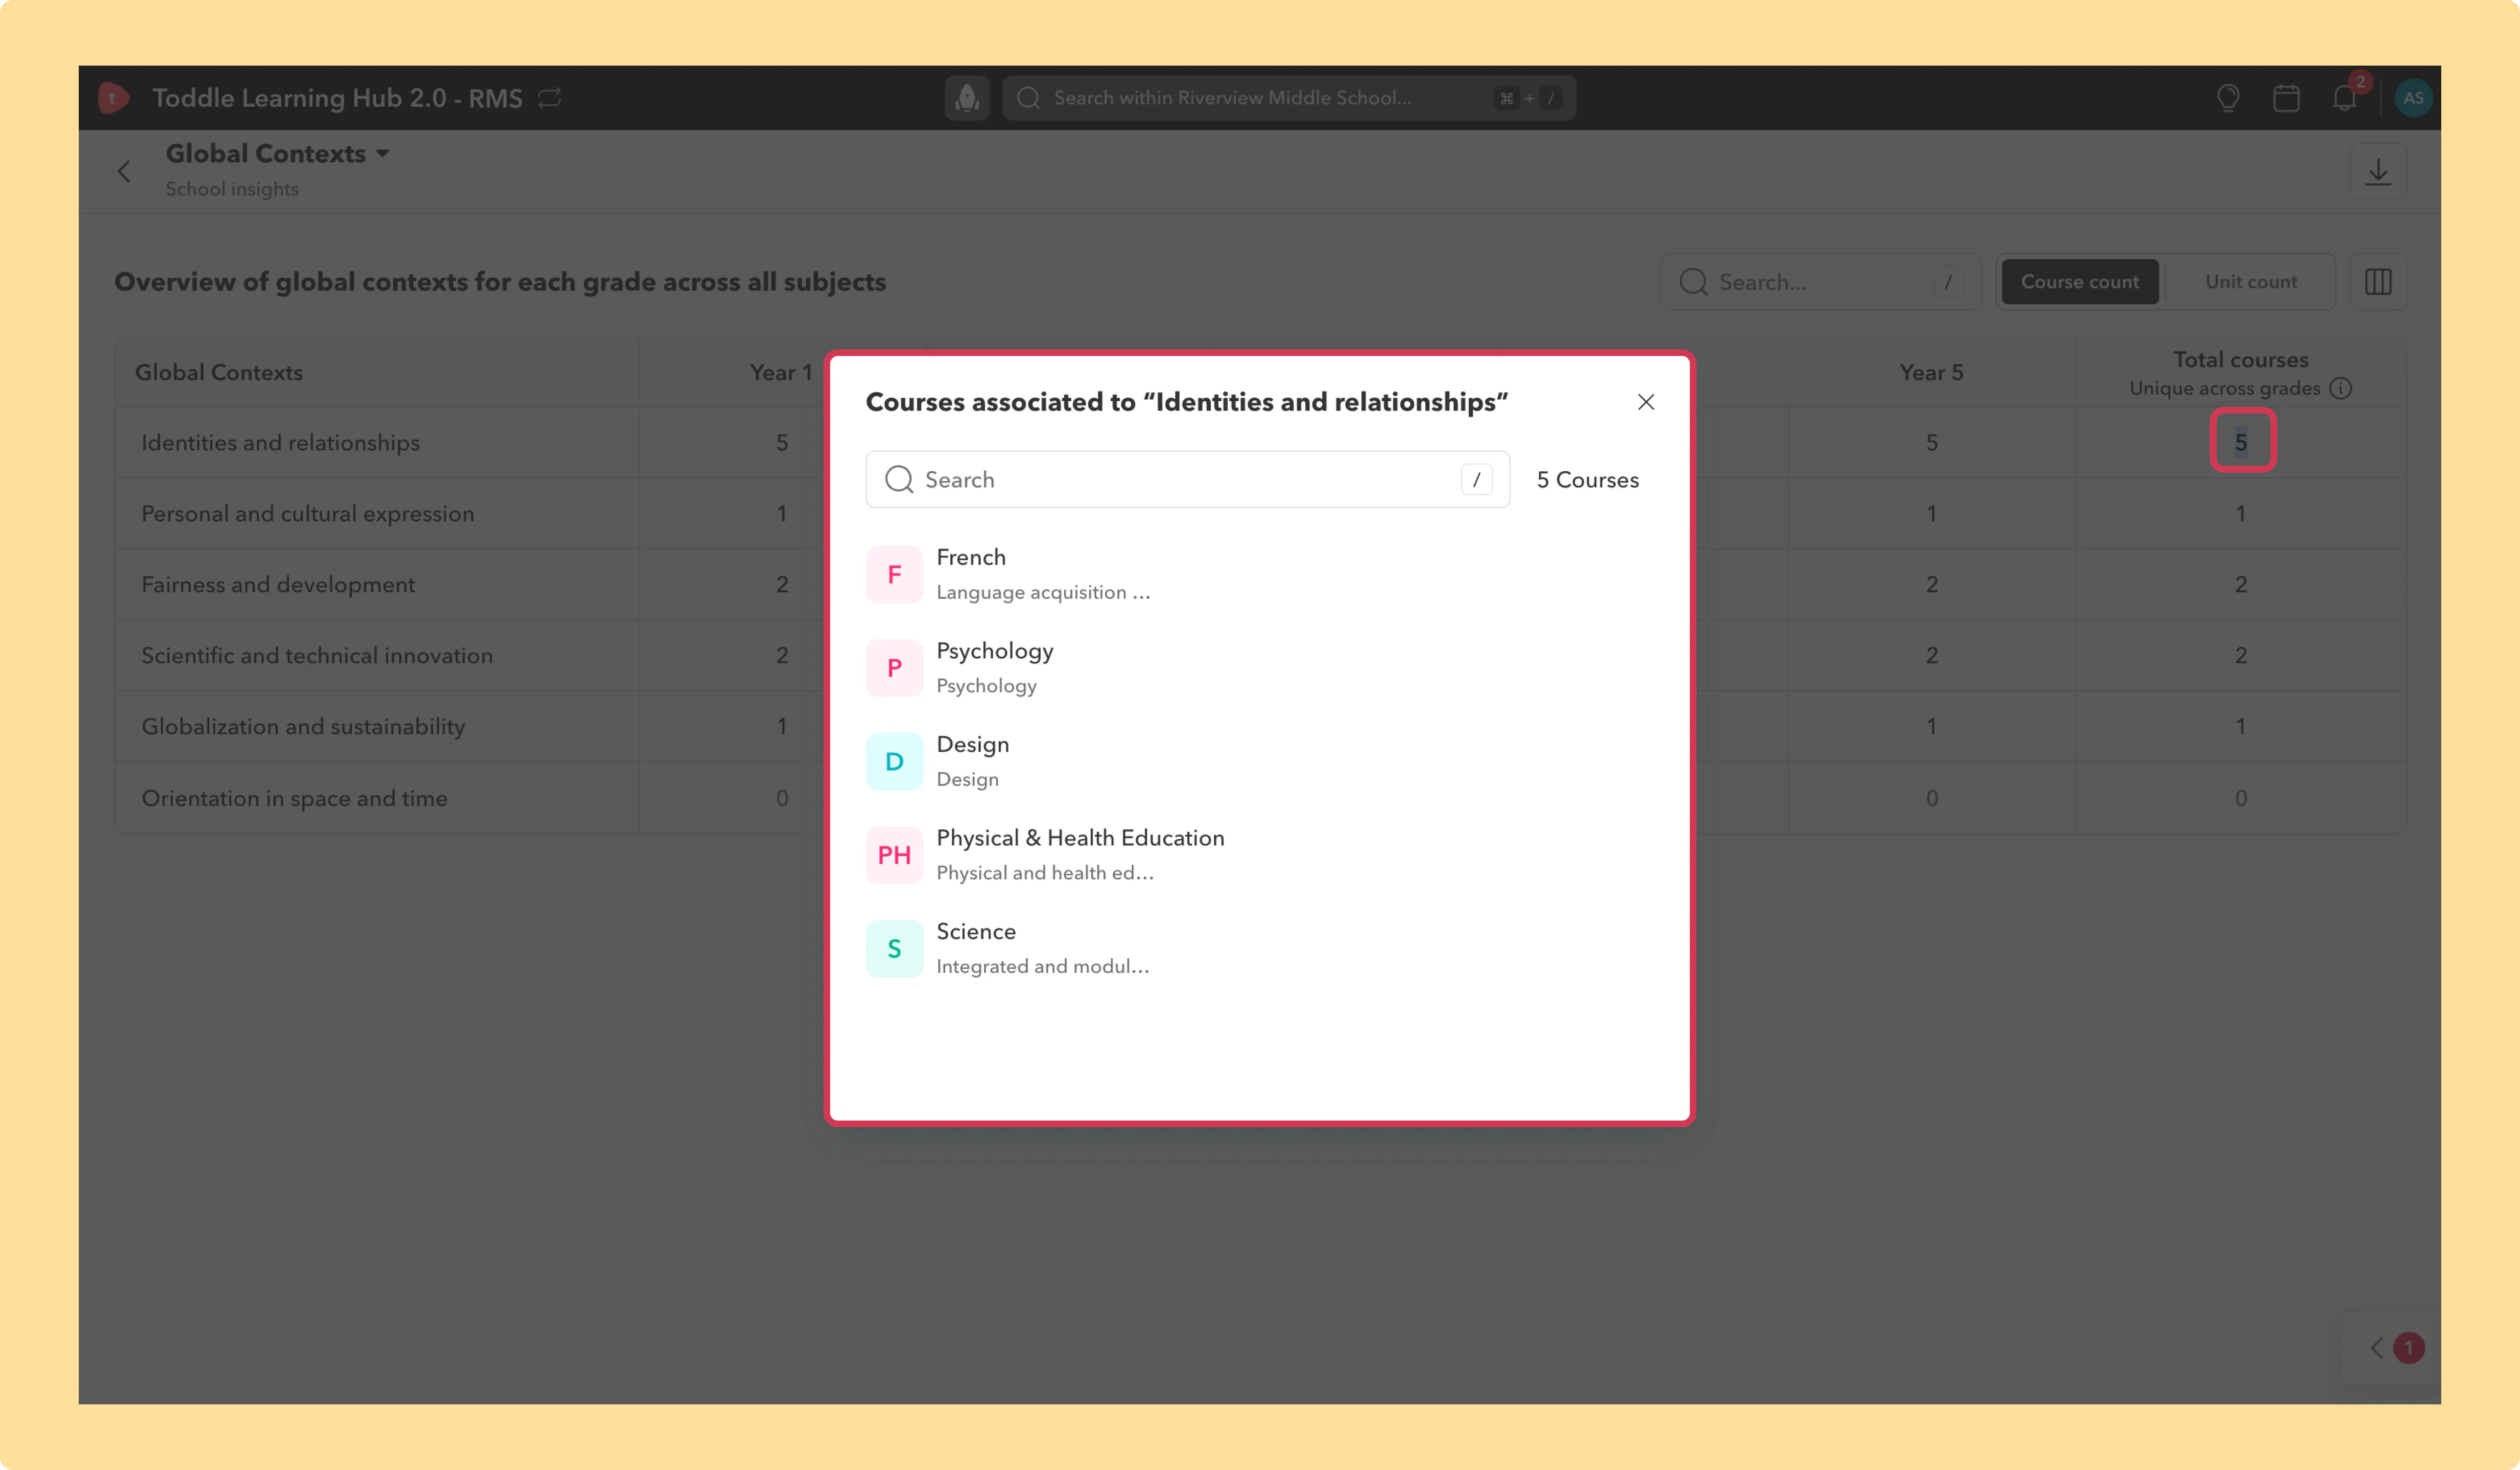Expand the collapsed side panel chevron
Viewport: 2520px width, 1470px height.
pos(2377,1348)
